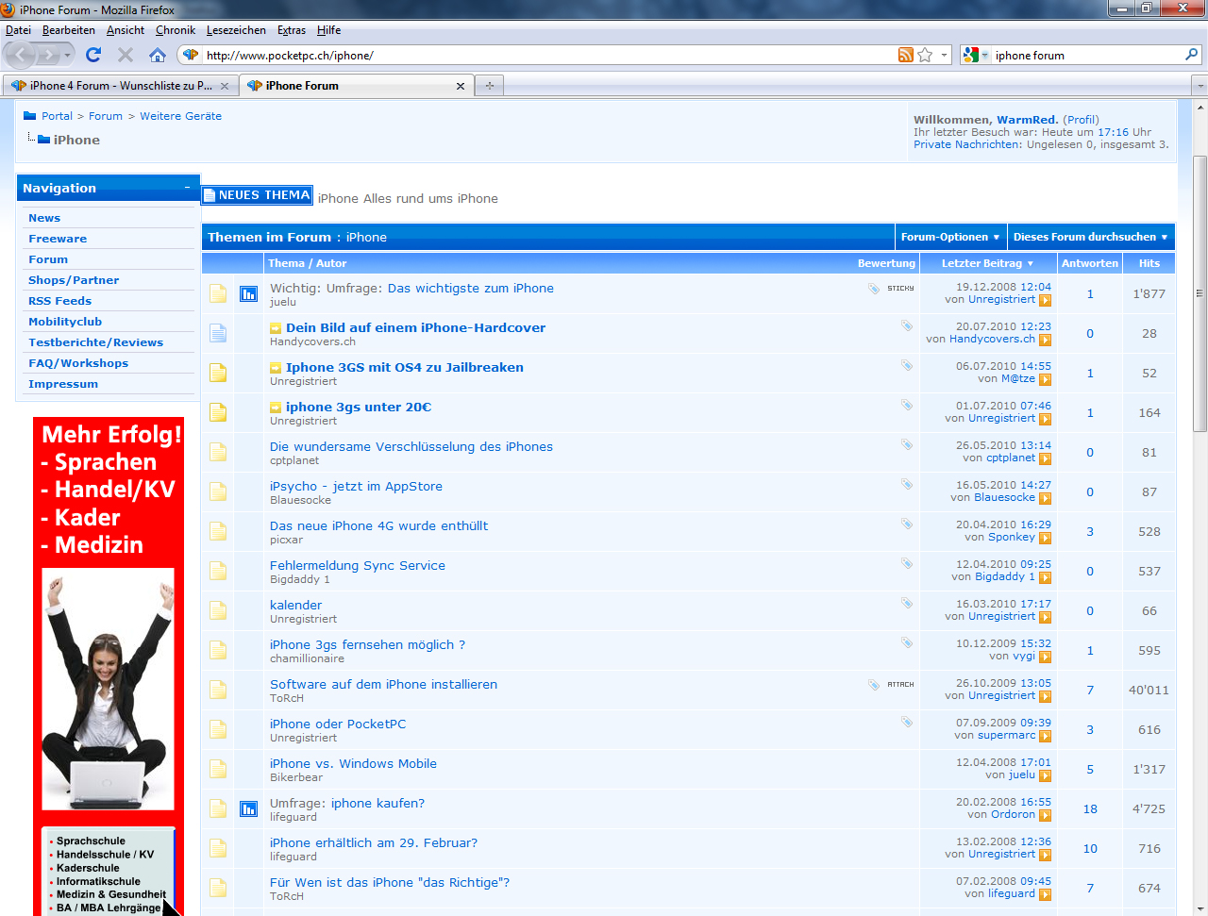Collapse the Navigation panel
This screenshot has width=1208, height=916.
(187, 188)
